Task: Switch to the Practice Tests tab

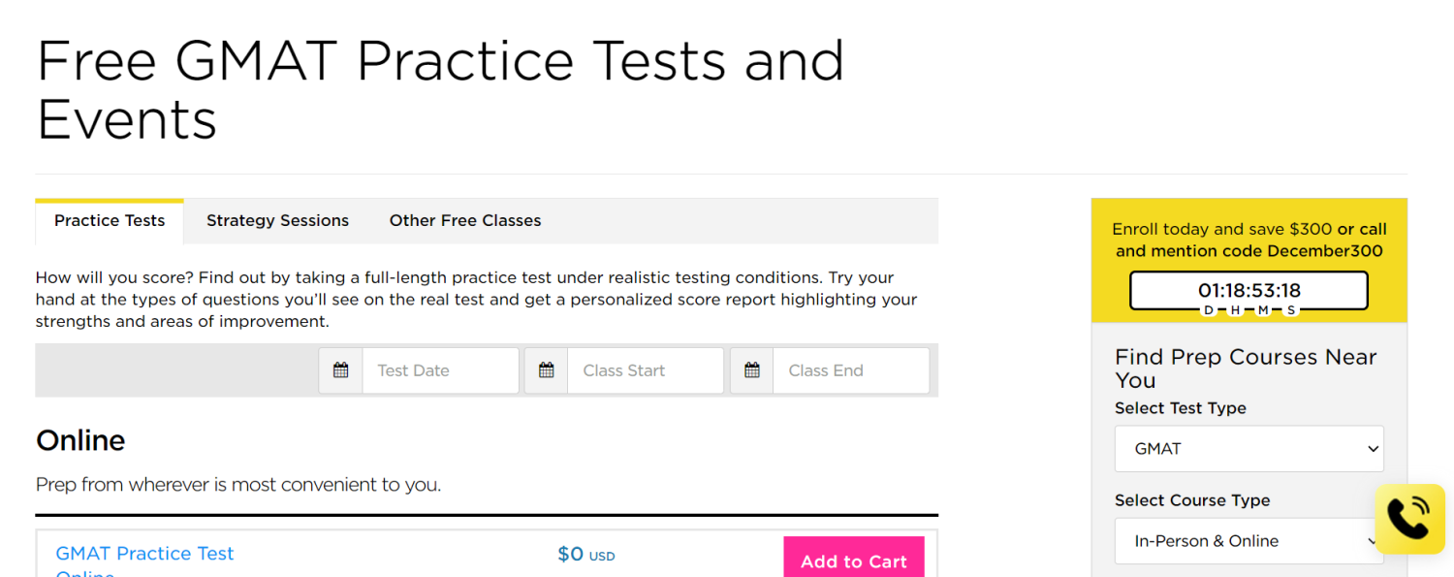Action: click(x=110, y=221)
